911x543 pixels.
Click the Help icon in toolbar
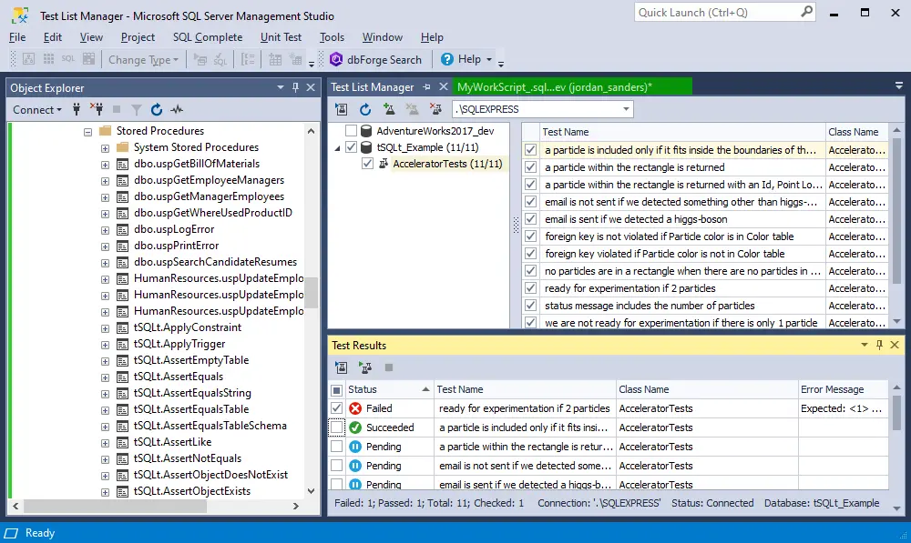pyautogui.click(x=447, y=59)
